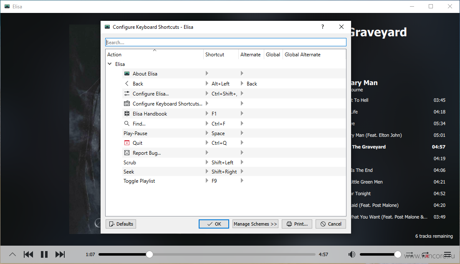Select the Seek action row
The width and height of the screenshot is (460, 264).
coord(234,171)
